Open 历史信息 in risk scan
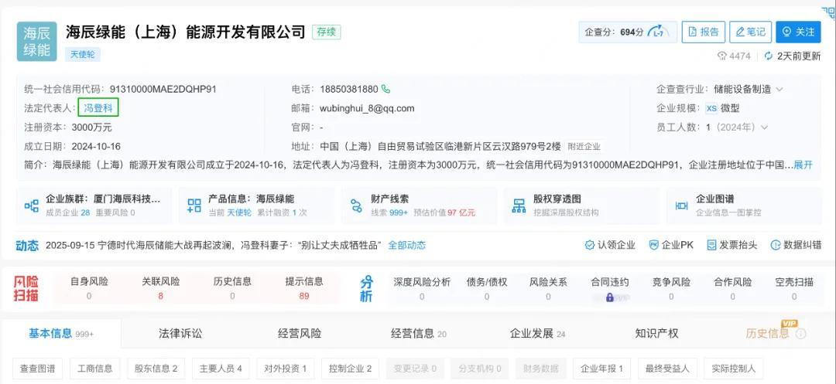Screen dimensions: 836x384 point(232,288)
